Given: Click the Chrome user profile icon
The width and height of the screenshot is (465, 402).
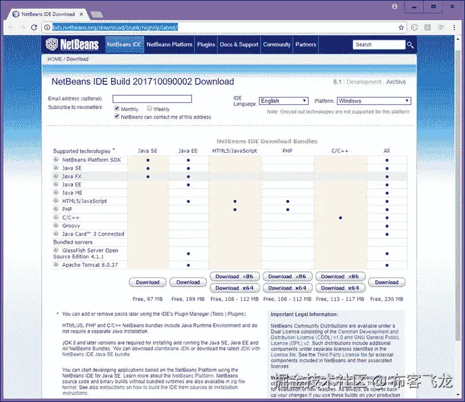Looking at the screenshot, I should 395,7.
